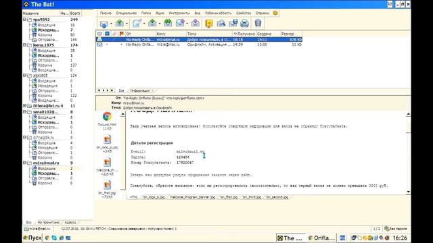The image size is (433, 243).
Task: Save the message with the floppy disk icon
Action: tap(233, 24)
